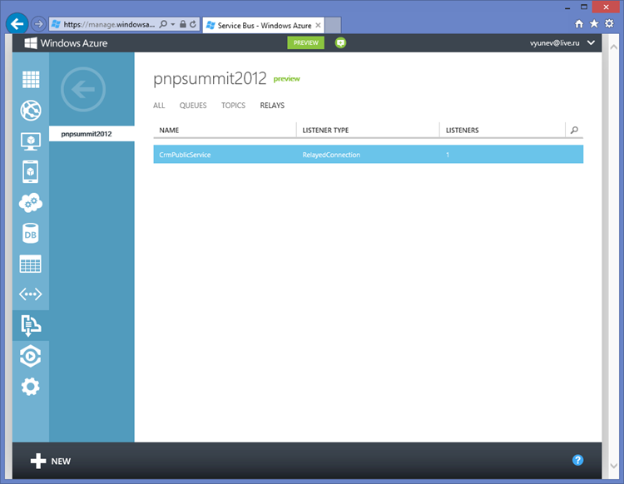Open Settings gear icon in sidebar
This screenshot has width=624, height=484.
[x=31, y=387]
